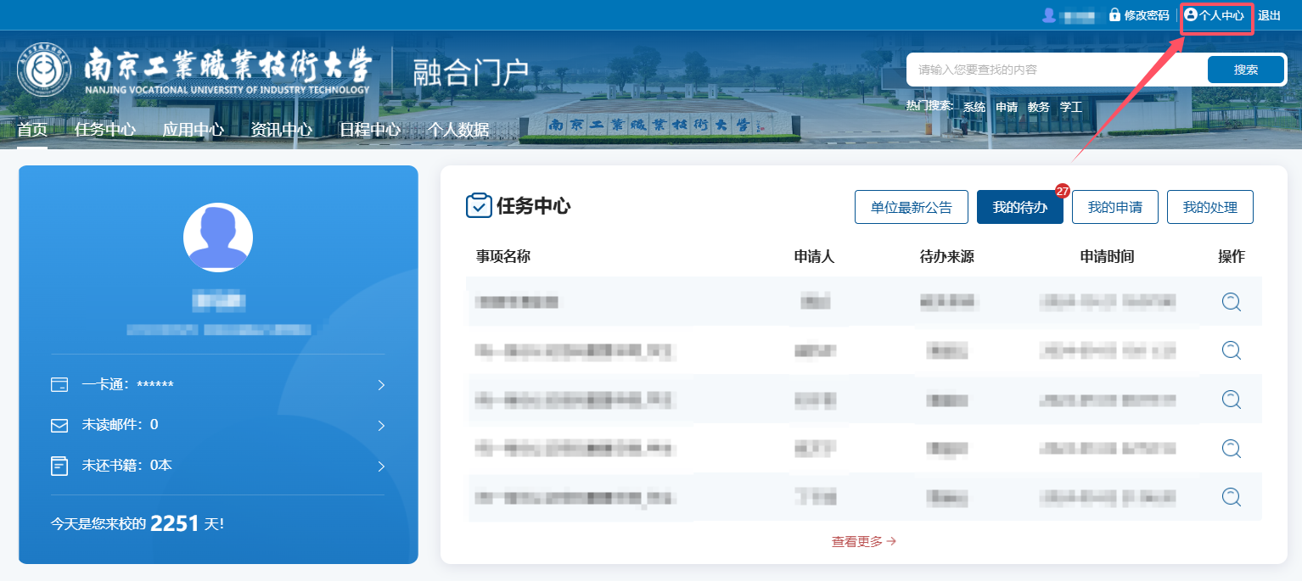Show 单位最新公告 list

coord(912,207)
